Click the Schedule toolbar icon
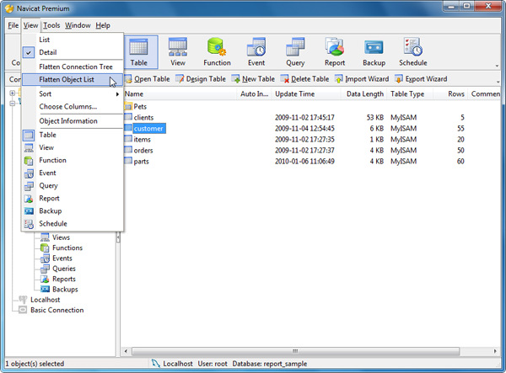Viewport: 506px width, 373px height. coord(413,52)
